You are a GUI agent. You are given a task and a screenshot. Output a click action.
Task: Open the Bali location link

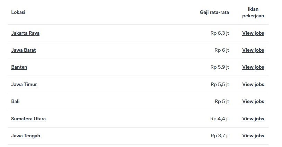click(x=15, y=102)
